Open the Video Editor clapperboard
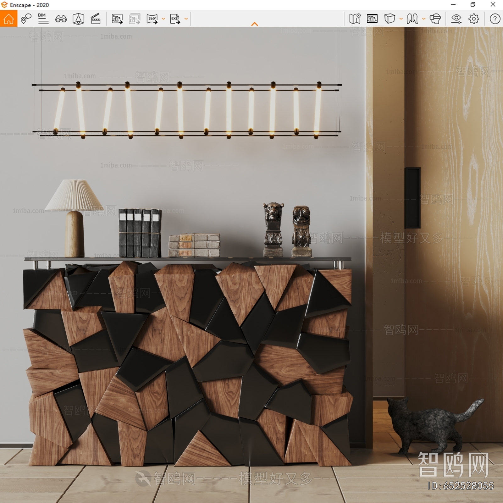 [96, 19]
